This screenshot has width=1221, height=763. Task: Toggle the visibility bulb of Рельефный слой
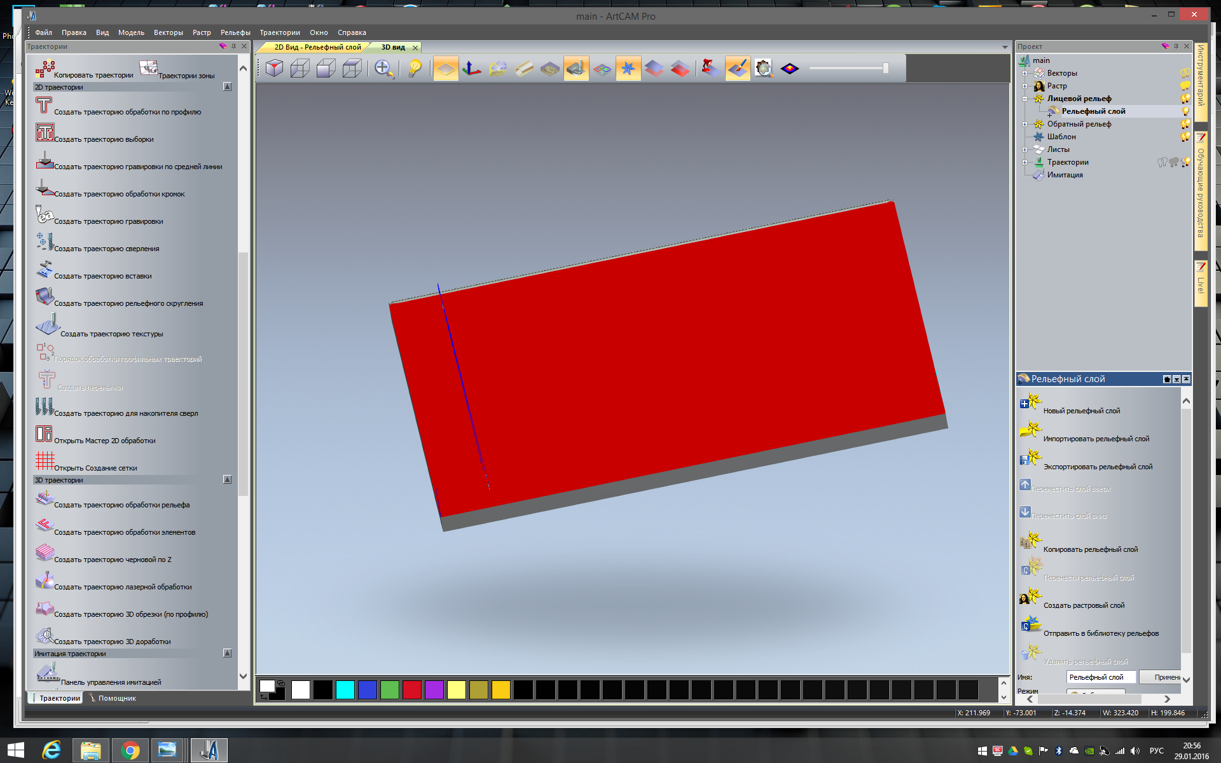[1185, 111]
